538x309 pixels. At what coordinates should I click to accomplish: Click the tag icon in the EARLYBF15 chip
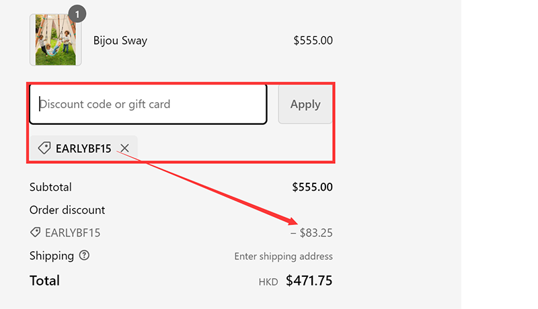(44, 148)
